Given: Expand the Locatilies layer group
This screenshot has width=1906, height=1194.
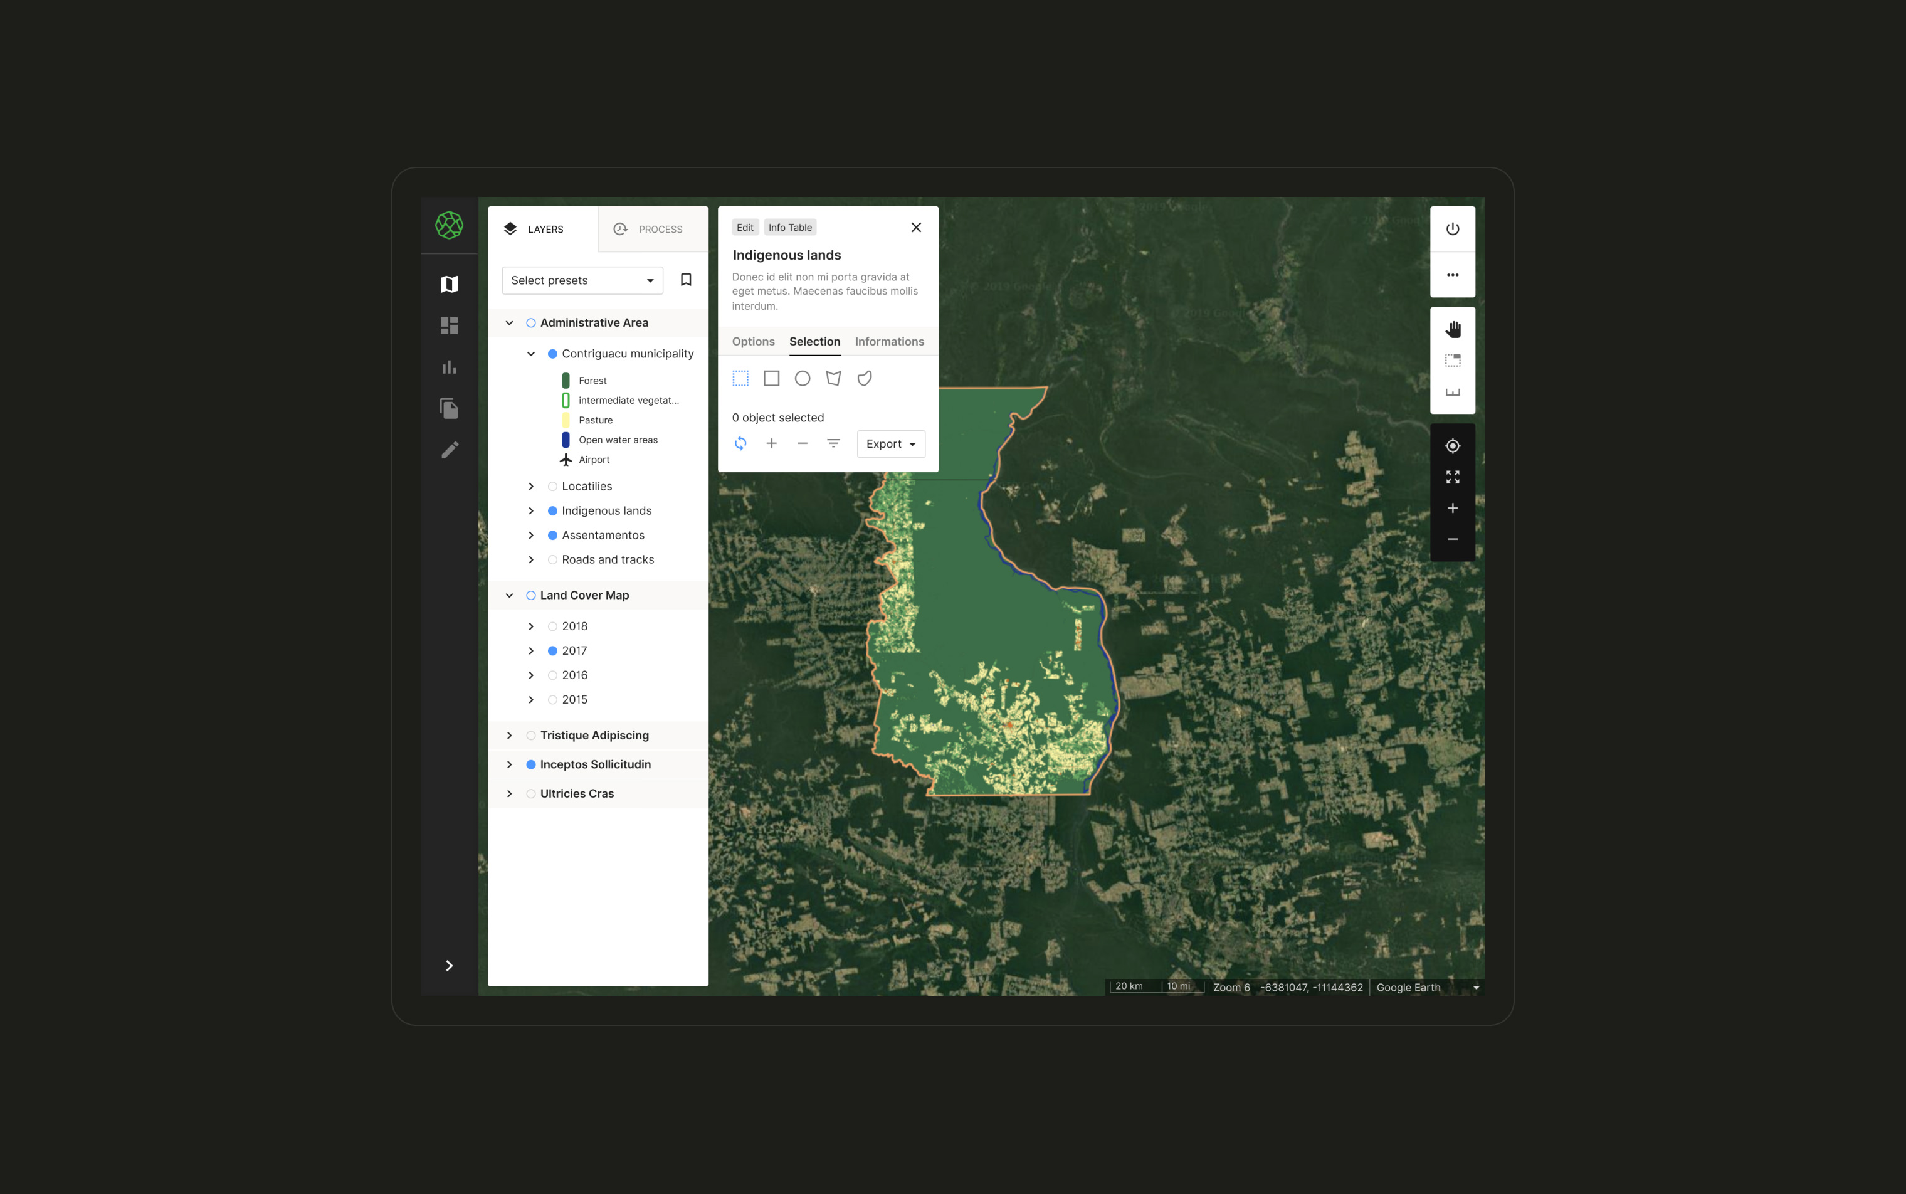Looking at the screenshot, I should [x=531, y=485].
